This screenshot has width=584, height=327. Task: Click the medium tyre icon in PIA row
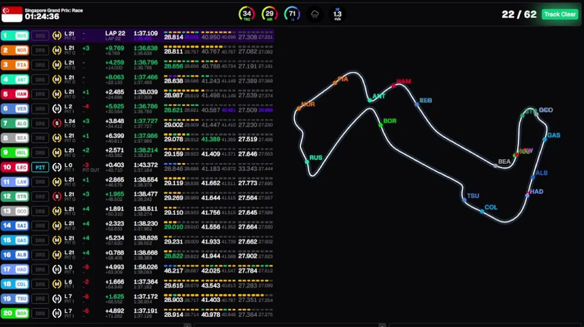click(57, 65)
